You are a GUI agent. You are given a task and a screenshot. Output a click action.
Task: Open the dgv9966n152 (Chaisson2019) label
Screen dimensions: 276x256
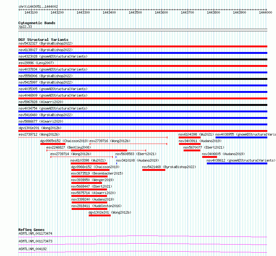click(x=95, y=167)
